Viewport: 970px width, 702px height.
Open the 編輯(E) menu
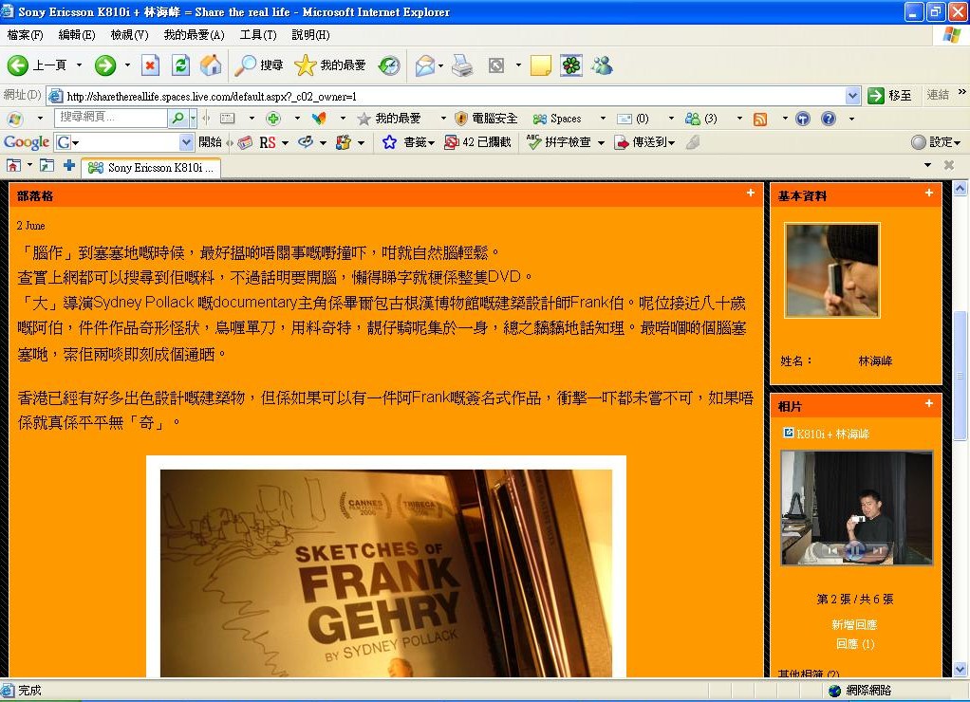(x=77, y=35)
